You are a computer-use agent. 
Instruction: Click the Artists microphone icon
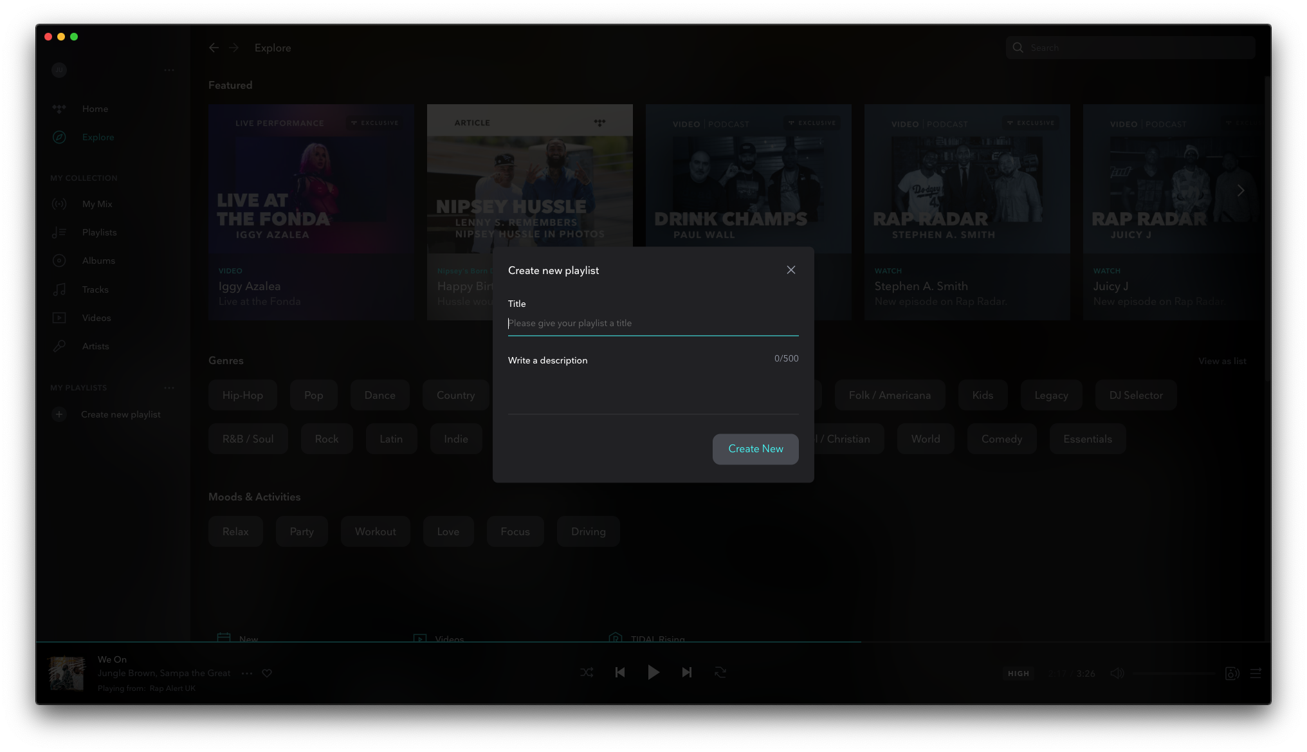tap(59, 347)
